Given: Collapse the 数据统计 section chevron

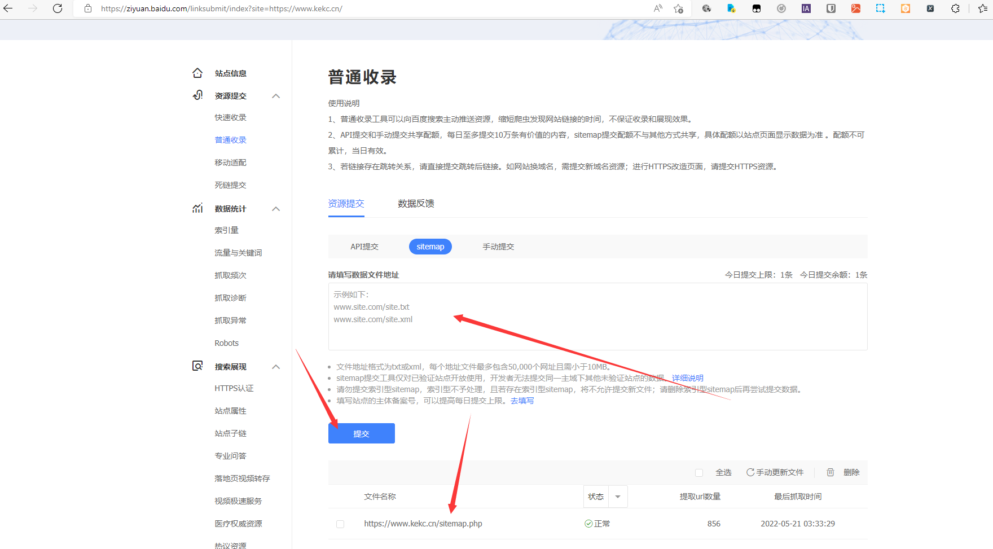Looking at the screenshot, I should 276,209.
